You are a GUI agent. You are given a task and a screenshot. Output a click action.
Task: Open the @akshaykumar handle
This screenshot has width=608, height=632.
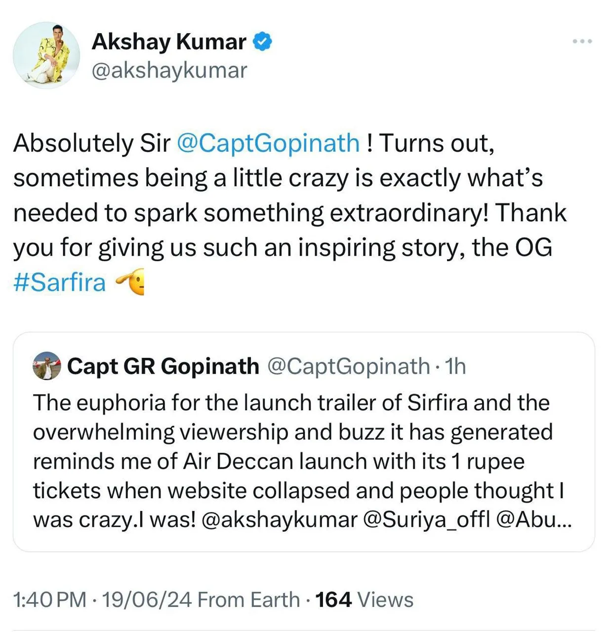coord(169,70)
